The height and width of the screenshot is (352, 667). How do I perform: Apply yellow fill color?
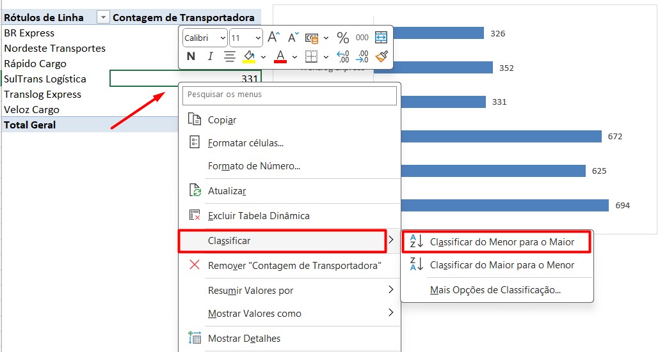click(x=249, y=56)
